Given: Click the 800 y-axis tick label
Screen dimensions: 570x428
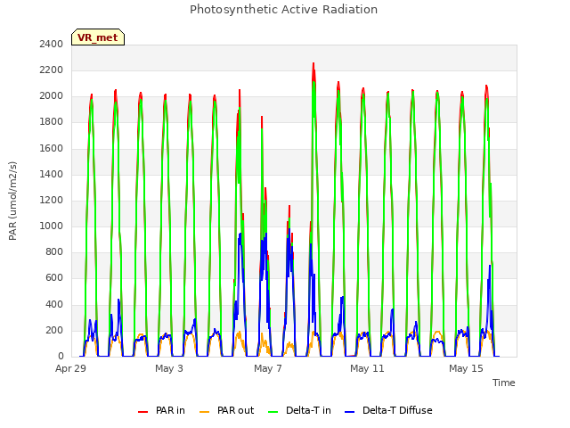Looking at the screenshot, I should point(54,251).
